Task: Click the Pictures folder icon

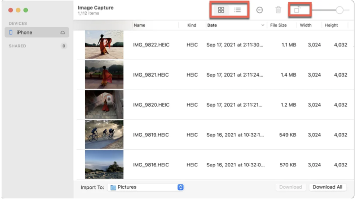Action: [x=113, y=187]
